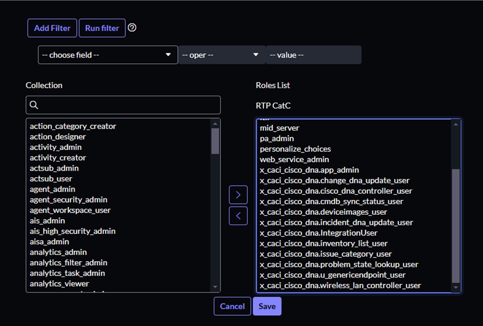Select analytics_viewer in Collection list

point(59,283)
